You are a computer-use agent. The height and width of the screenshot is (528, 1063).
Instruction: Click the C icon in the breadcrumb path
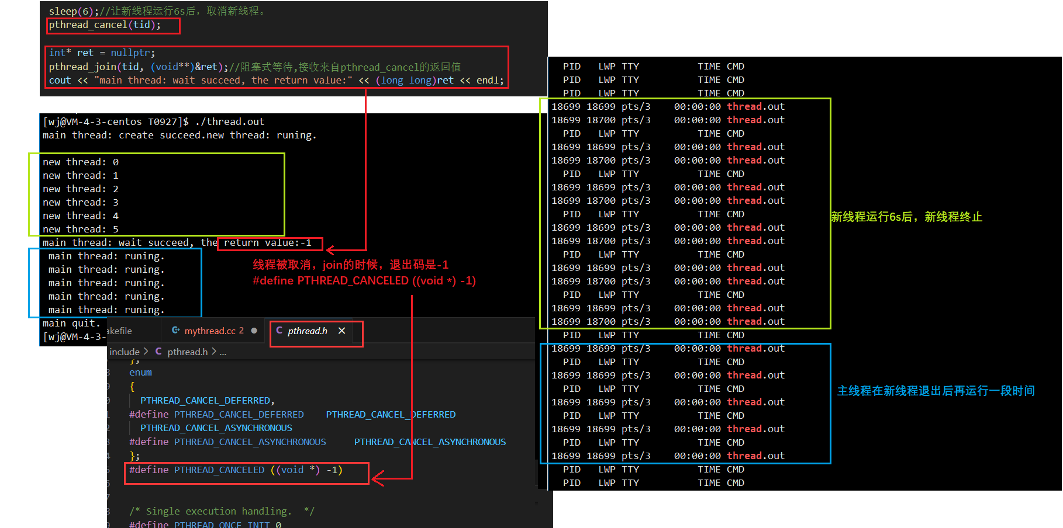coord(158,352)
